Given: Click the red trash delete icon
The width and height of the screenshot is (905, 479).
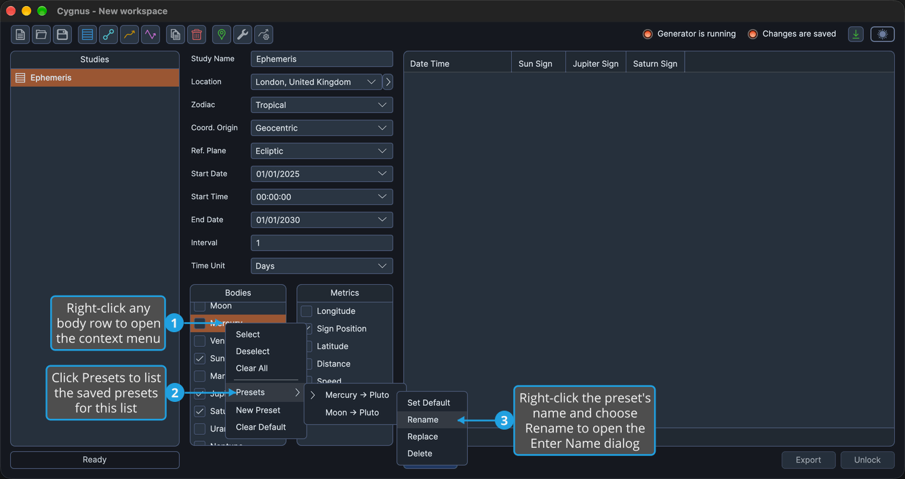Looking at the screenshot, I should pos(197,35).
